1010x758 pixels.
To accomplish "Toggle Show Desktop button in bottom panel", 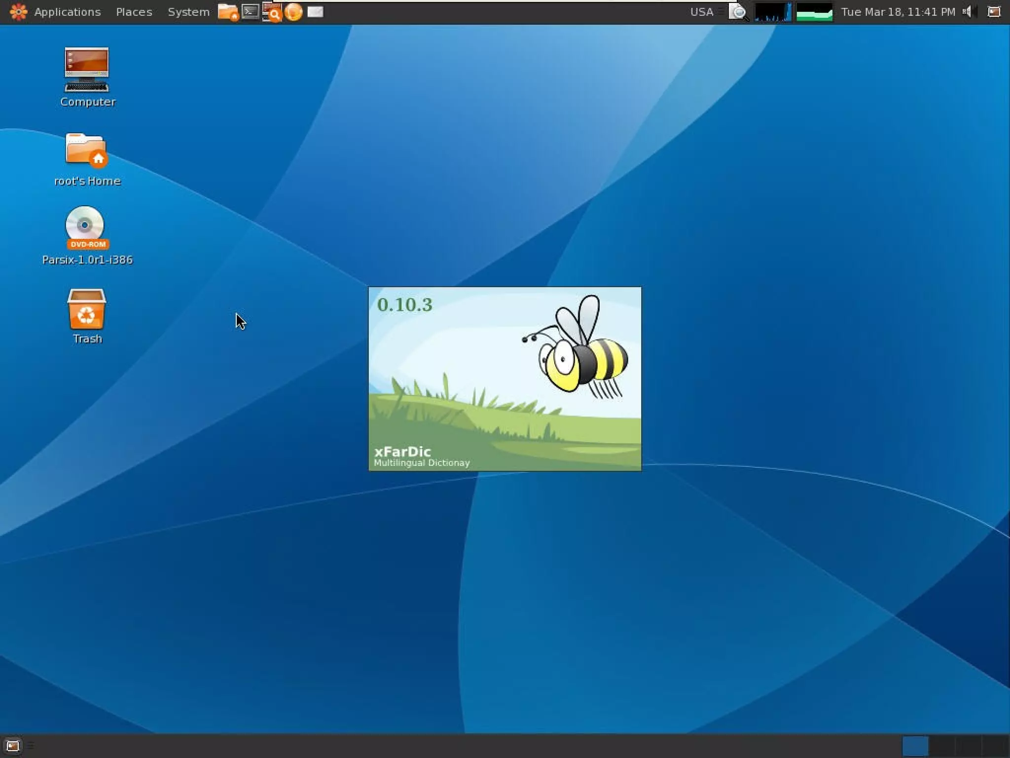I will [12, 745].
